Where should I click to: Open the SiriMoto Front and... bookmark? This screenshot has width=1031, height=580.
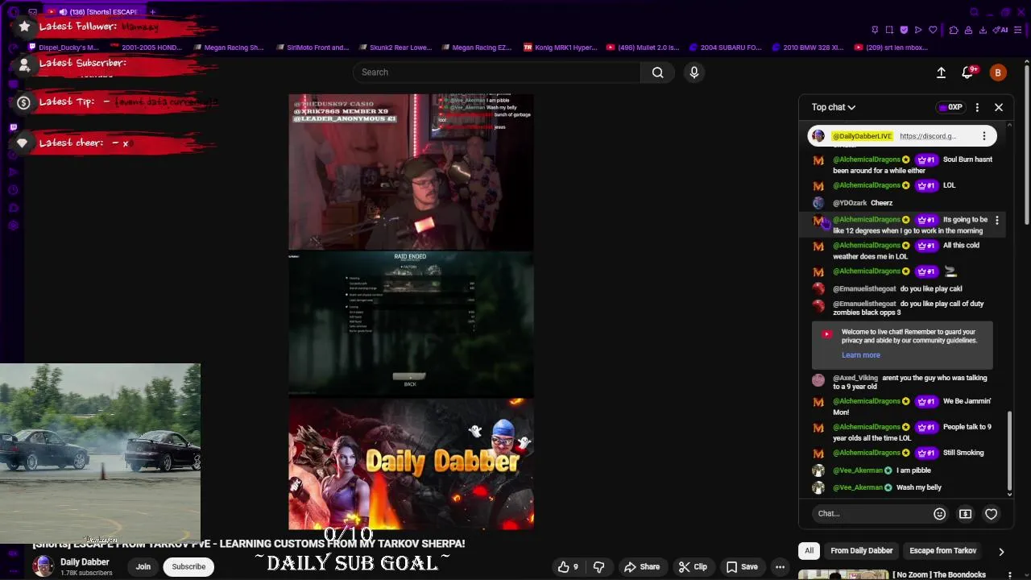click(312, 48)
